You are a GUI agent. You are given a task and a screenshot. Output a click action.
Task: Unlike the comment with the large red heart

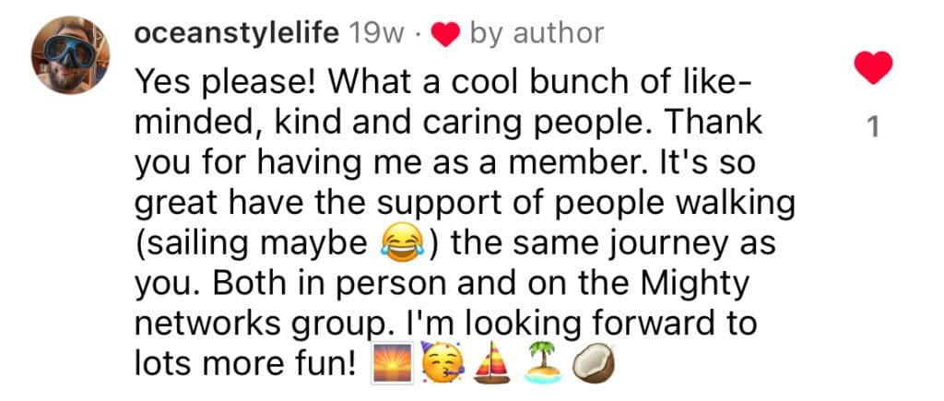pyautogui.click(x=874, y=67)
